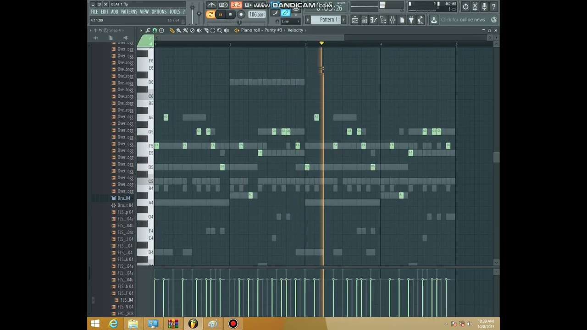Adjust the master pitch slider

[199, 13]
